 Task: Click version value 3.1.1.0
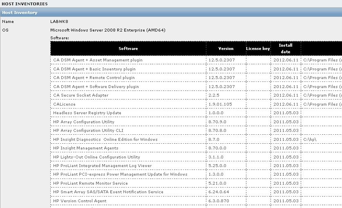[x=216, y=157]
